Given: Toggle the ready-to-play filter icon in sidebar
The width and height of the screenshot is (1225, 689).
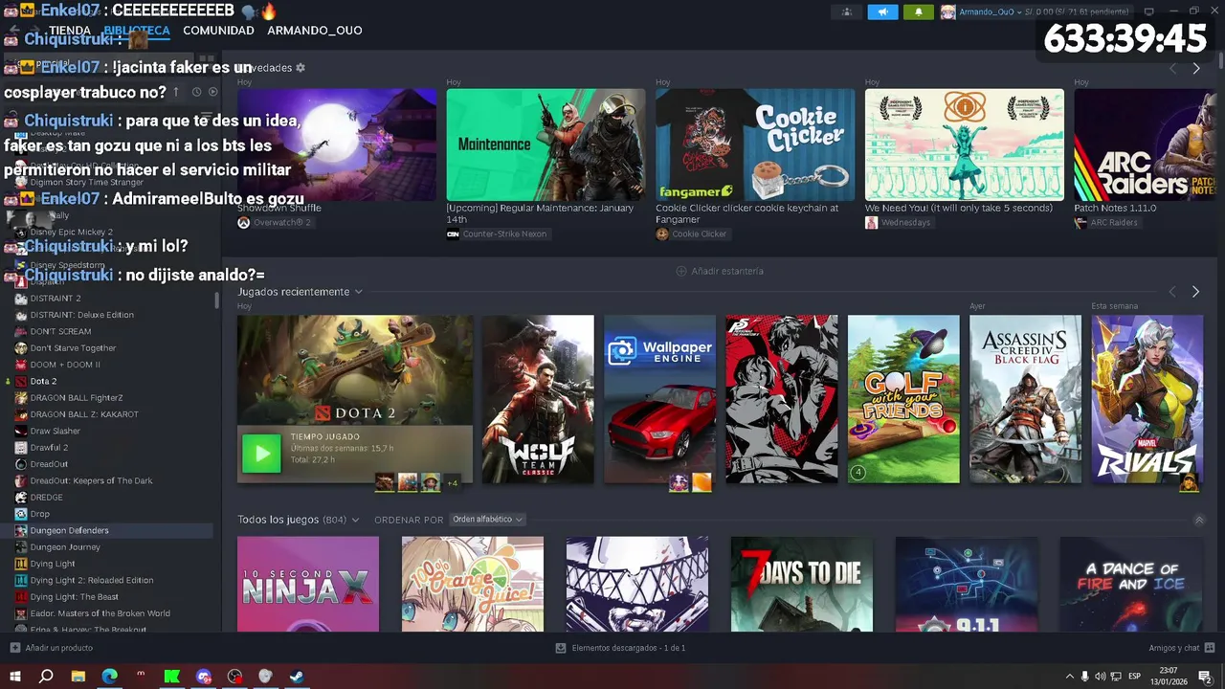Looking at the screenshot, I should click(x=212, y=92).
